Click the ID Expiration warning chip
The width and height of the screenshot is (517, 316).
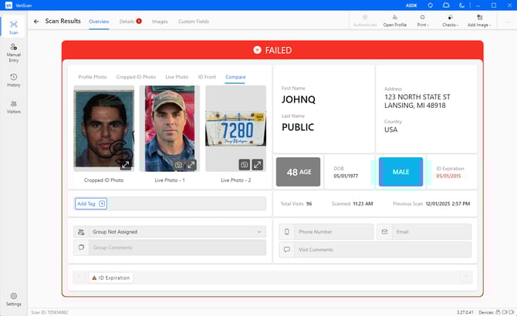click(x=110, y=277)
